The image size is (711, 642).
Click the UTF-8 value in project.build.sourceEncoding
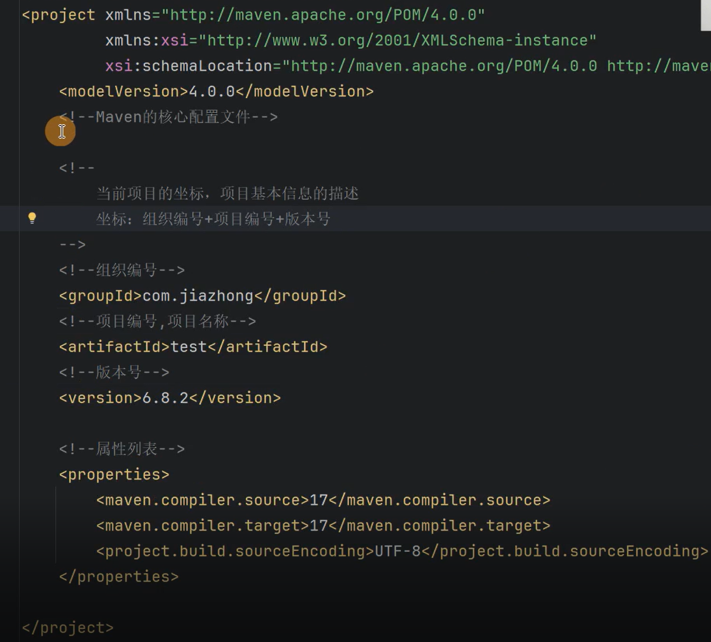(x=398, y=551)
